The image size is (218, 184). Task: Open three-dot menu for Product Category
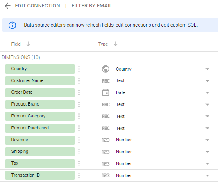(x=79, y=116)
